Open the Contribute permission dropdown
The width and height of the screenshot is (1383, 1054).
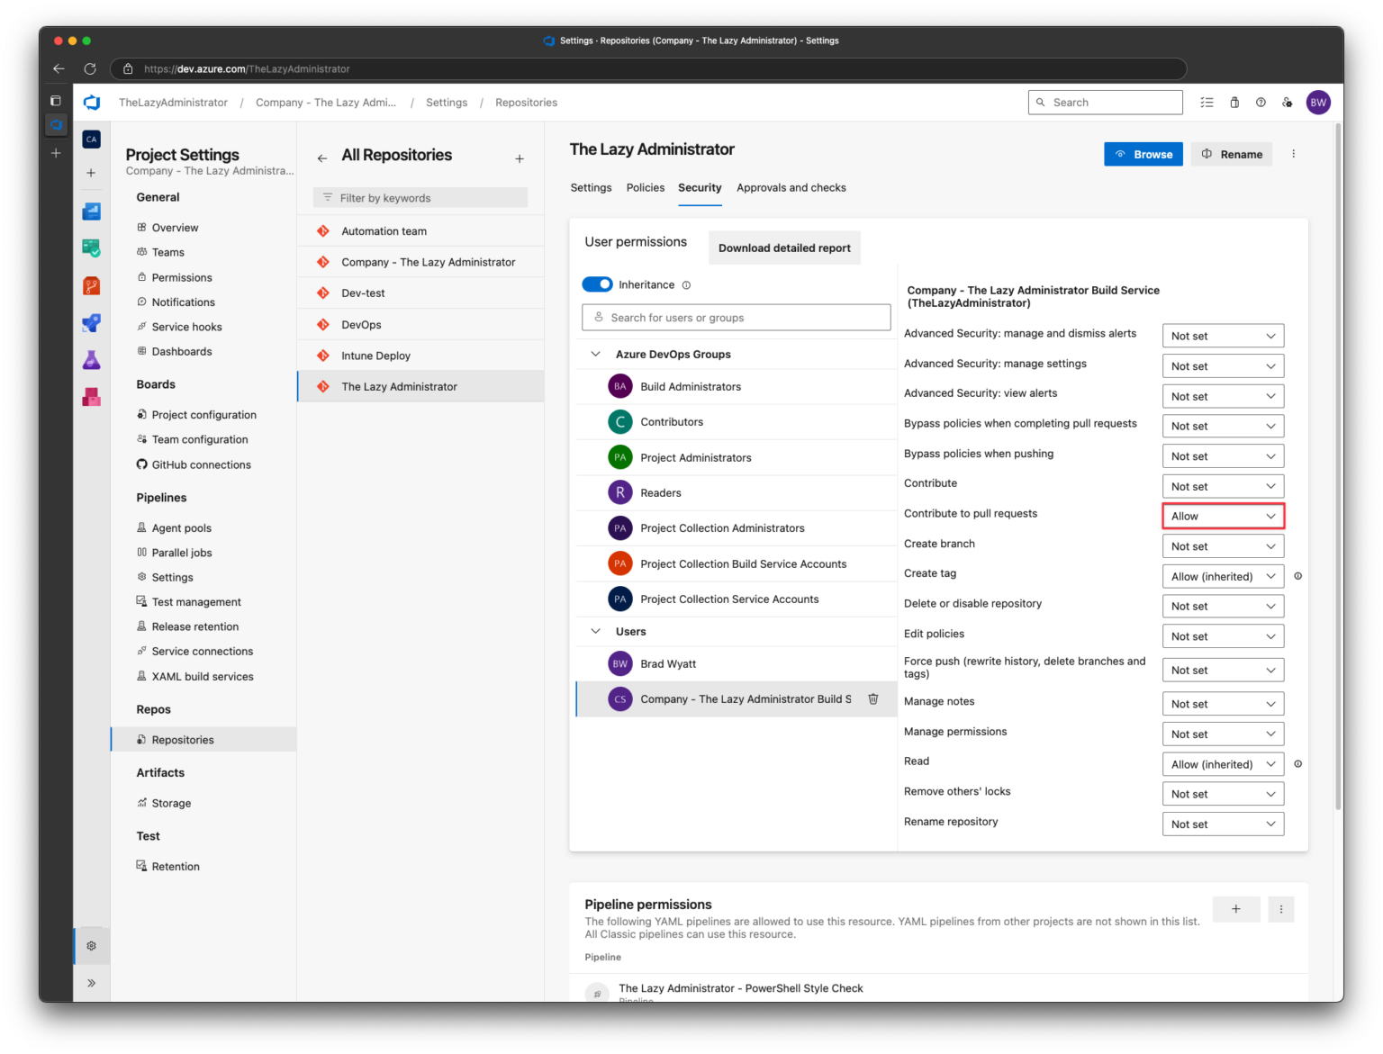pos(1223,487)
